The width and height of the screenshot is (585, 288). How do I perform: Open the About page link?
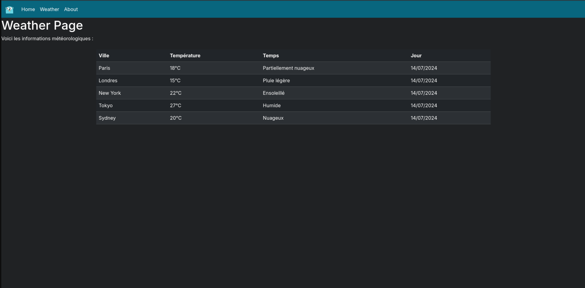point(71,9)
